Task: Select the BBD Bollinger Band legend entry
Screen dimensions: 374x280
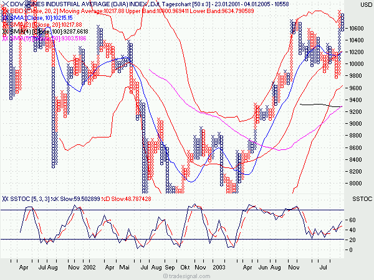Action: 132,11
